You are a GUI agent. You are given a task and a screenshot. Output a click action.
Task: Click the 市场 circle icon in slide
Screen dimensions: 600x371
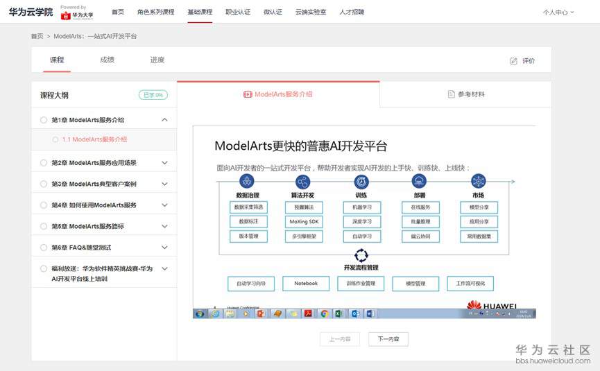[x=479, y=181]
